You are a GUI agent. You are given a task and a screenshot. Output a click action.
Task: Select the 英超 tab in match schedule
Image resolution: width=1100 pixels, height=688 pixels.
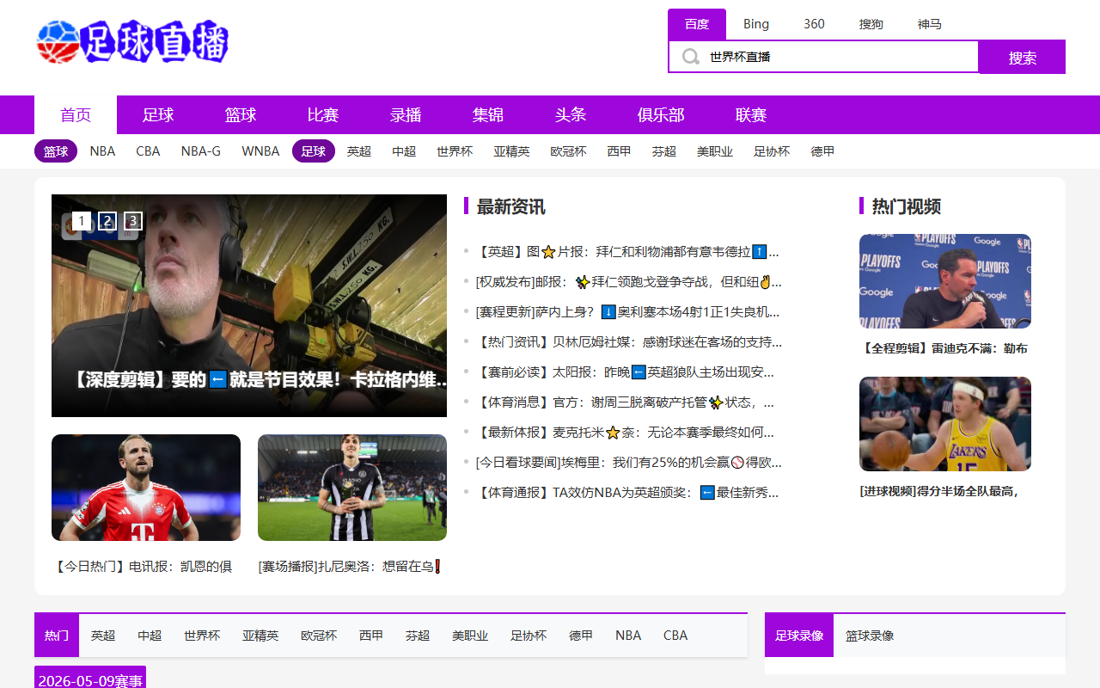point(103,636)
